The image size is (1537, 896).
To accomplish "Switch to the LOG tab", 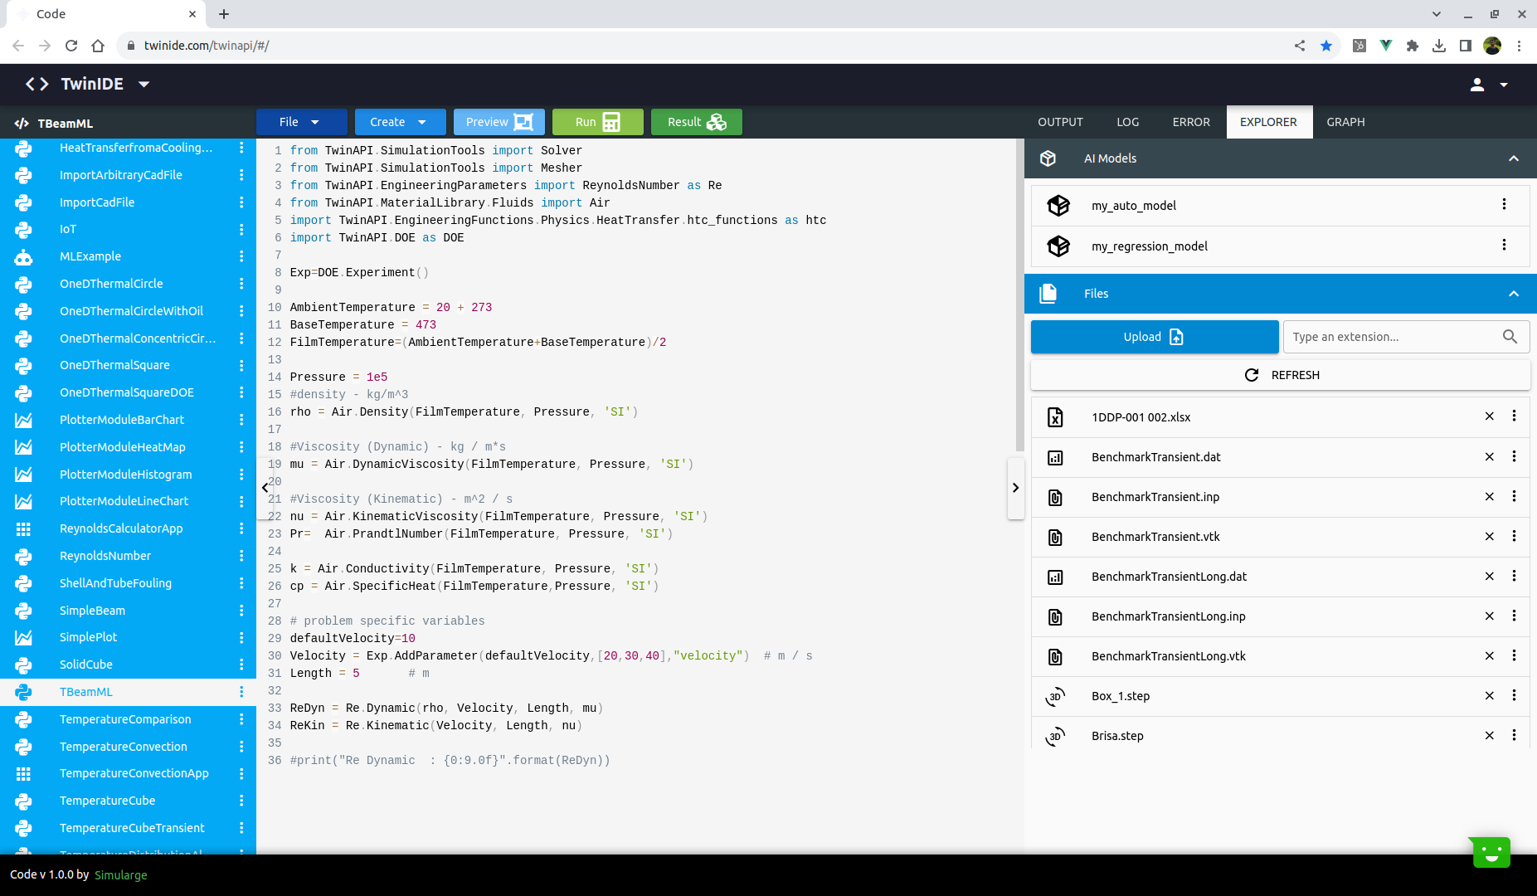I will point(1127,122).
